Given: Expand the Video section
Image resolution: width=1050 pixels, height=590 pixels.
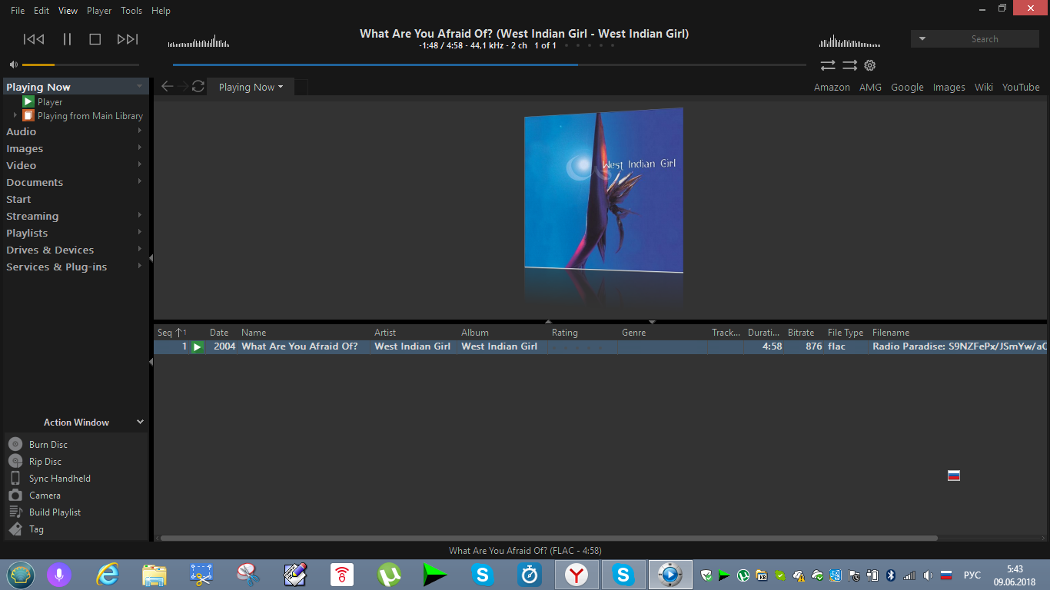Looking at the screenshot, I should tap(139, 164).
